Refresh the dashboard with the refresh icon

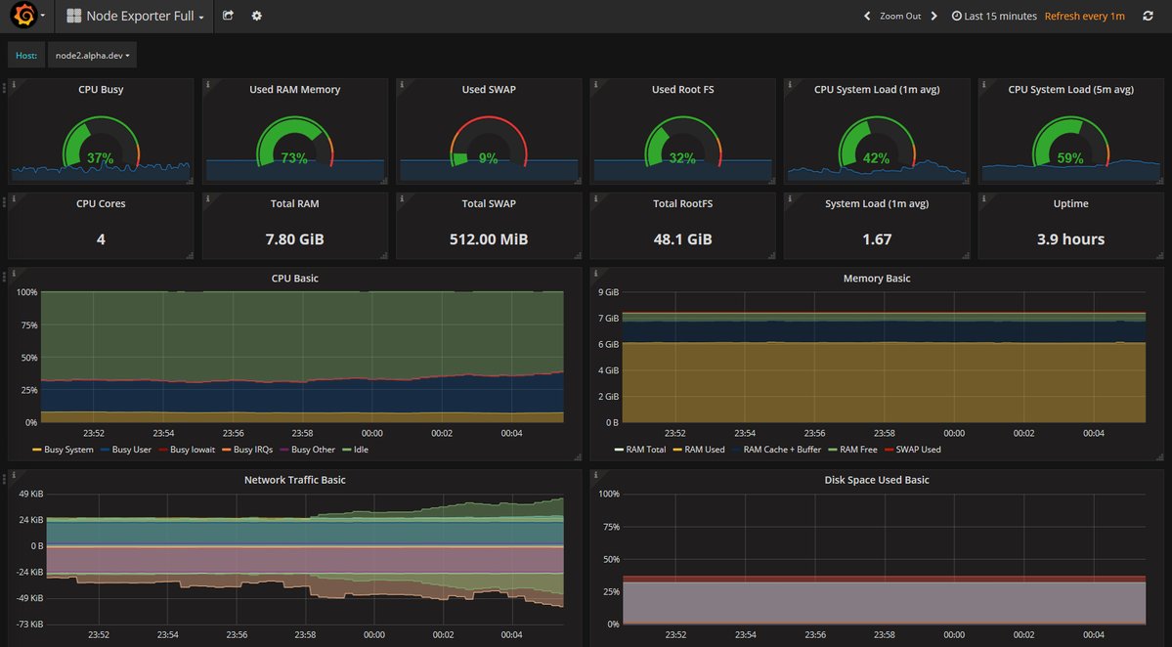pos(1149,16)
